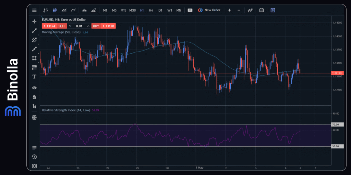
Task: Increase lot volume with up chevron
Action: pyautogui.click(x=88, y=26)
